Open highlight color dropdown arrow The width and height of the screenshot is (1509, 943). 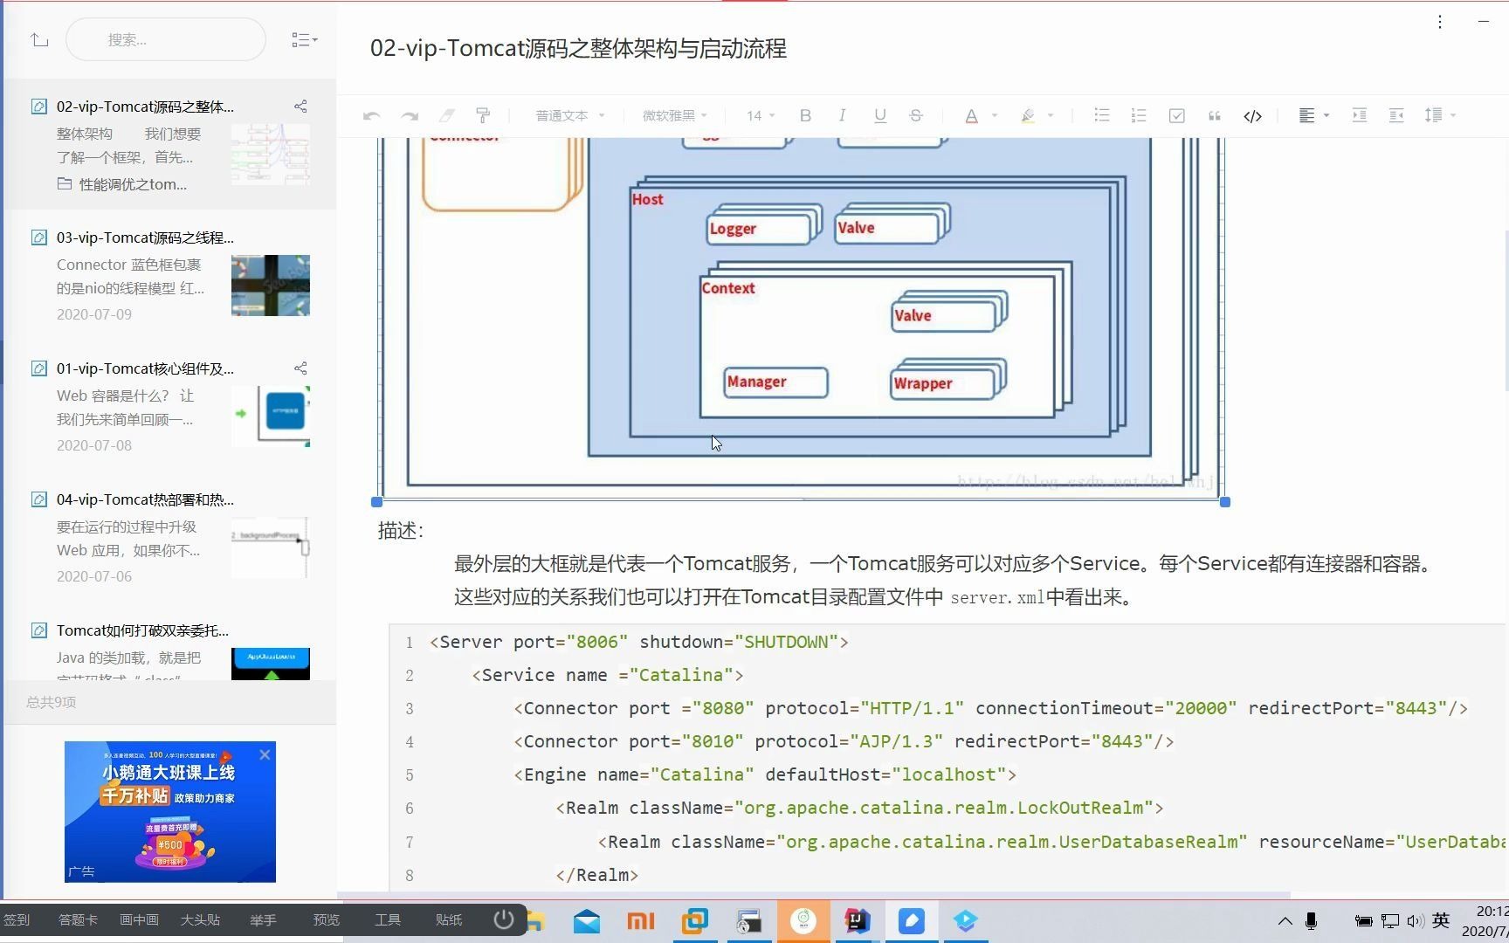[x=1051, y=115]
